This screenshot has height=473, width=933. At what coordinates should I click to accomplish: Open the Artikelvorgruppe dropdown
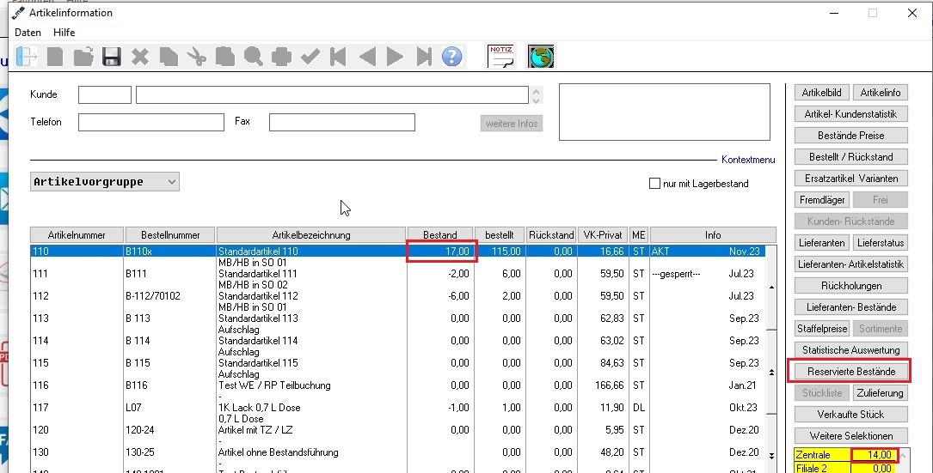point(105,182)
